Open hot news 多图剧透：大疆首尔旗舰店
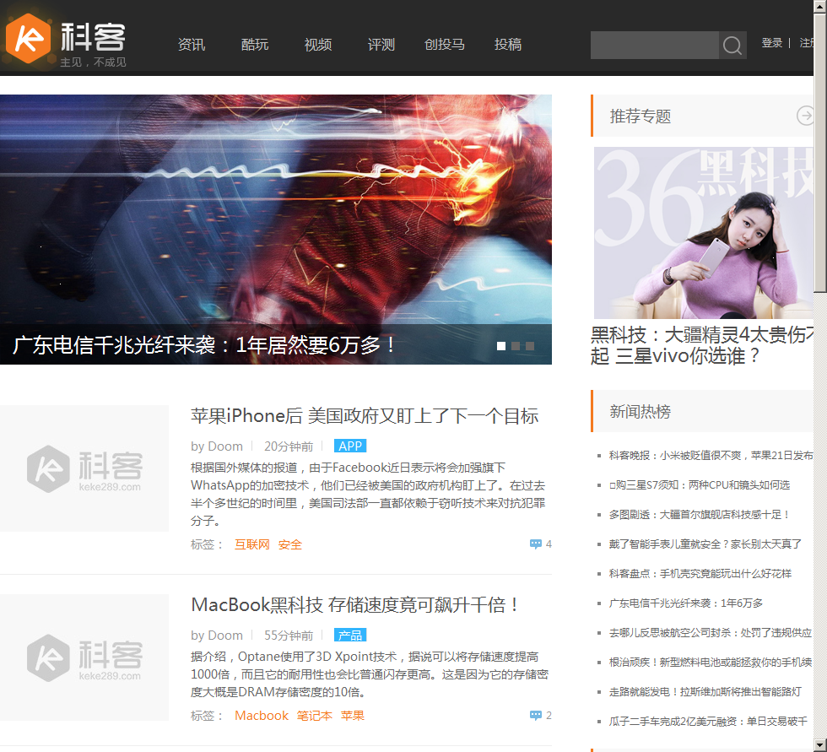Viewport: 827px width, 752px height. 700,514
